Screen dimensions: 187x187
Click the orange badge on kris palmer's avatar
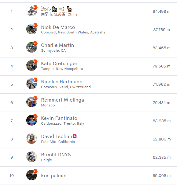coord(35,171)
